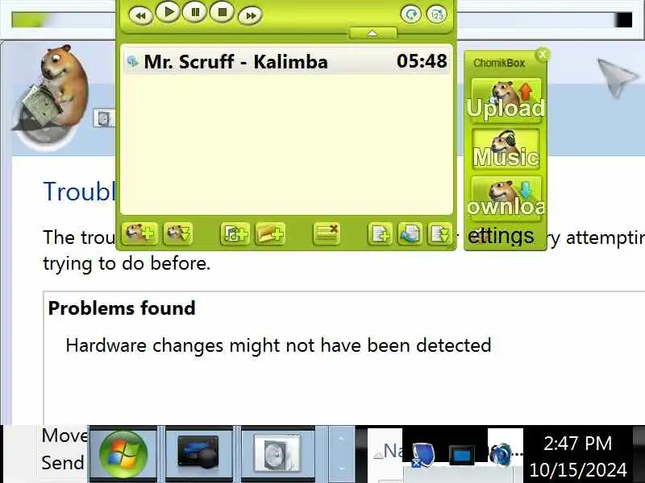The height and width of the screenshot is (483, 645).
Task: Pause the current track
Action: coord(195,12)
